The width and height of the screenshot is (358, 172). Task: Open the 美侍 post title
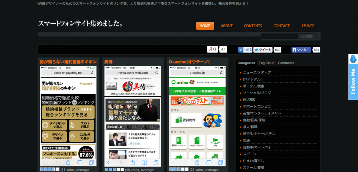(x=108, y=62)
